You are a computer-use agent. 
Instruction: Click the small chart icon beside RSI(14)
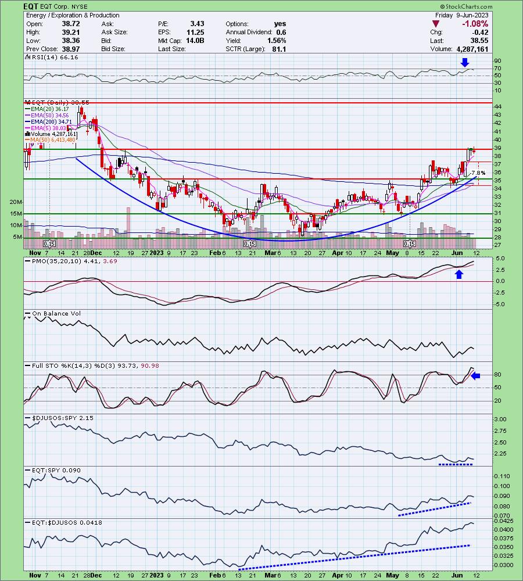pyautogui.click(x=27, y=57)
